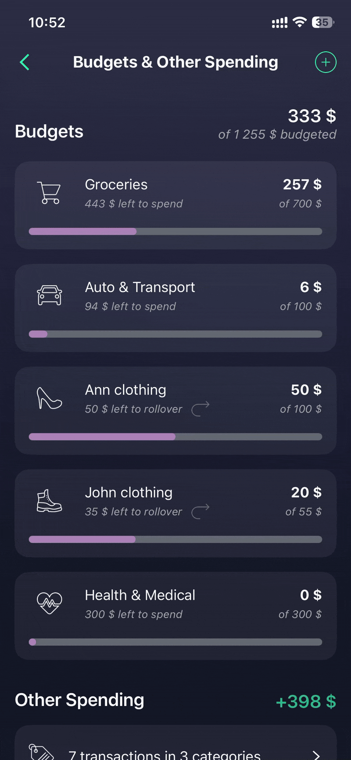This screenshot has height=760, width=351.
Task: Click the Ann clothing progress bar
Action: tap(175, 437)
